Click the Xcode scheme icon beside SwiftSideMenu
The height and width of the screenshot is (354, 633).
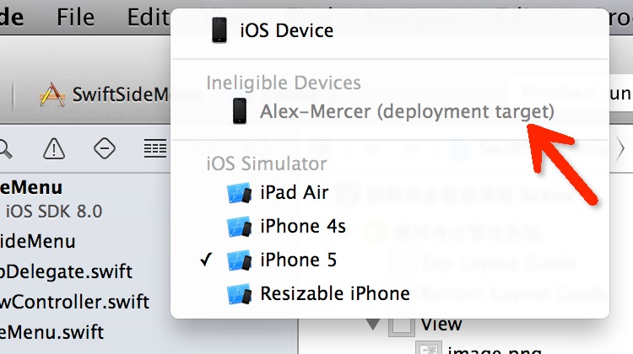point(52,94)
